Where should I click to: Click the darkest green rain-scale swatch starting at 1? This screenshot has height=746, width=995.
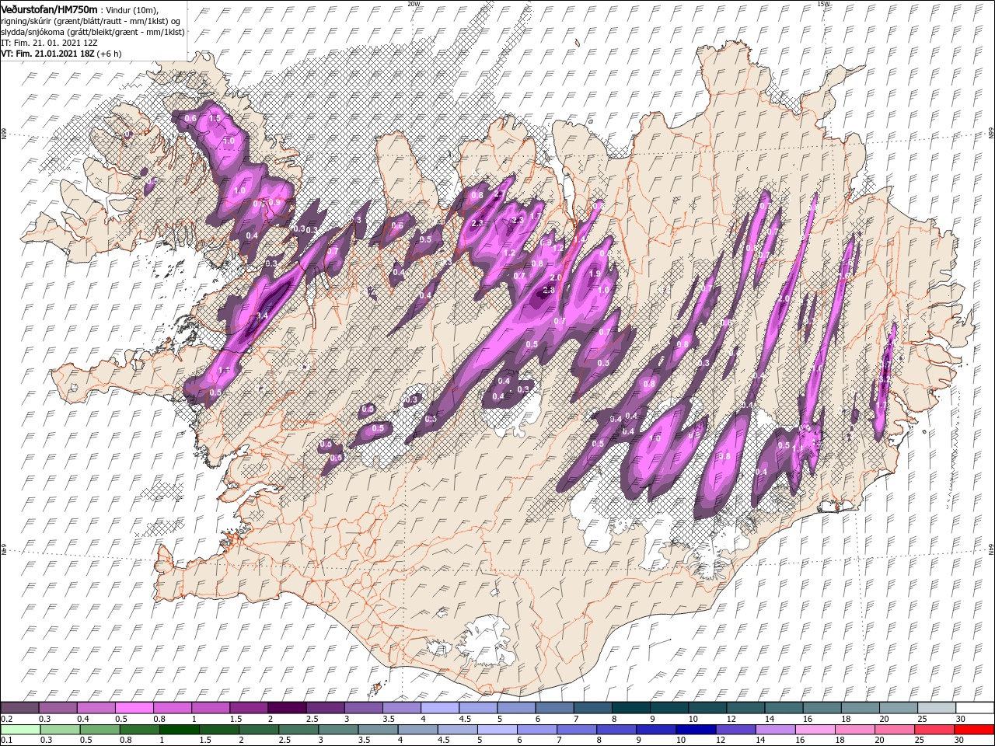click(177, 730)
